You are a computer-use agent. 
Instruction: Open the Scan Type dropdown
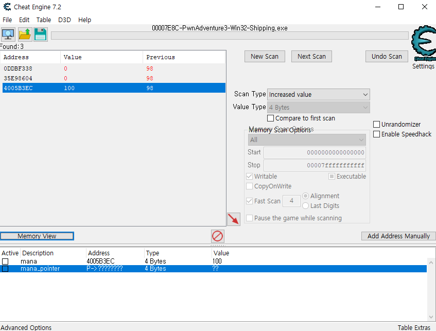click(319, 95)
